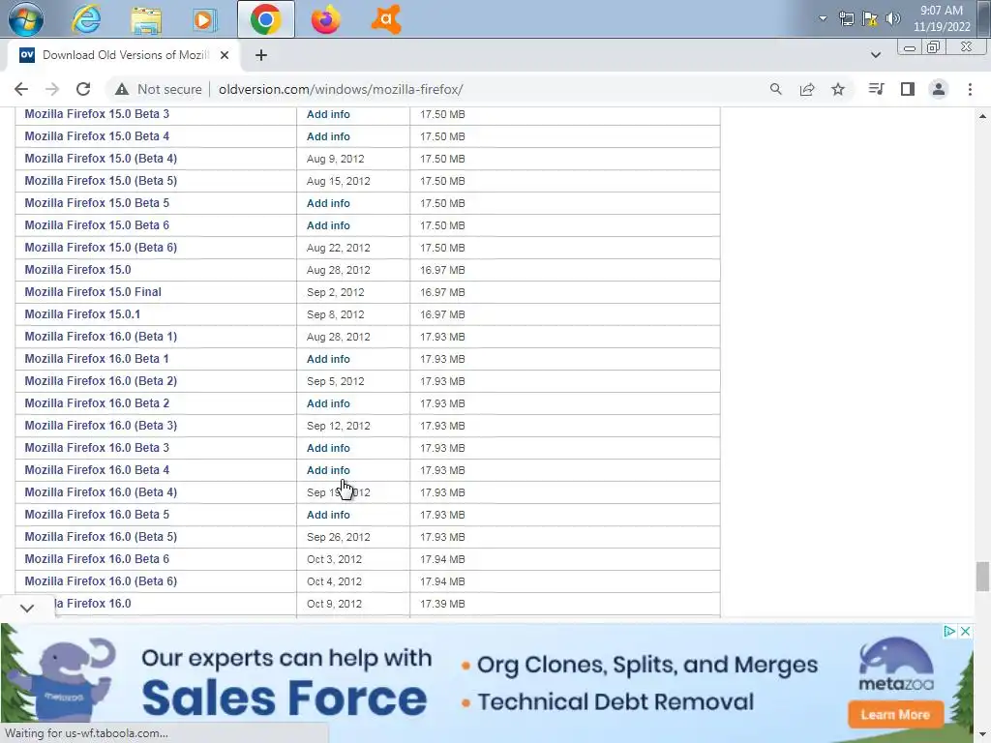
Task: Select the 16.97 MB size for Firefox 15.0.1
Action: (442, 314)
